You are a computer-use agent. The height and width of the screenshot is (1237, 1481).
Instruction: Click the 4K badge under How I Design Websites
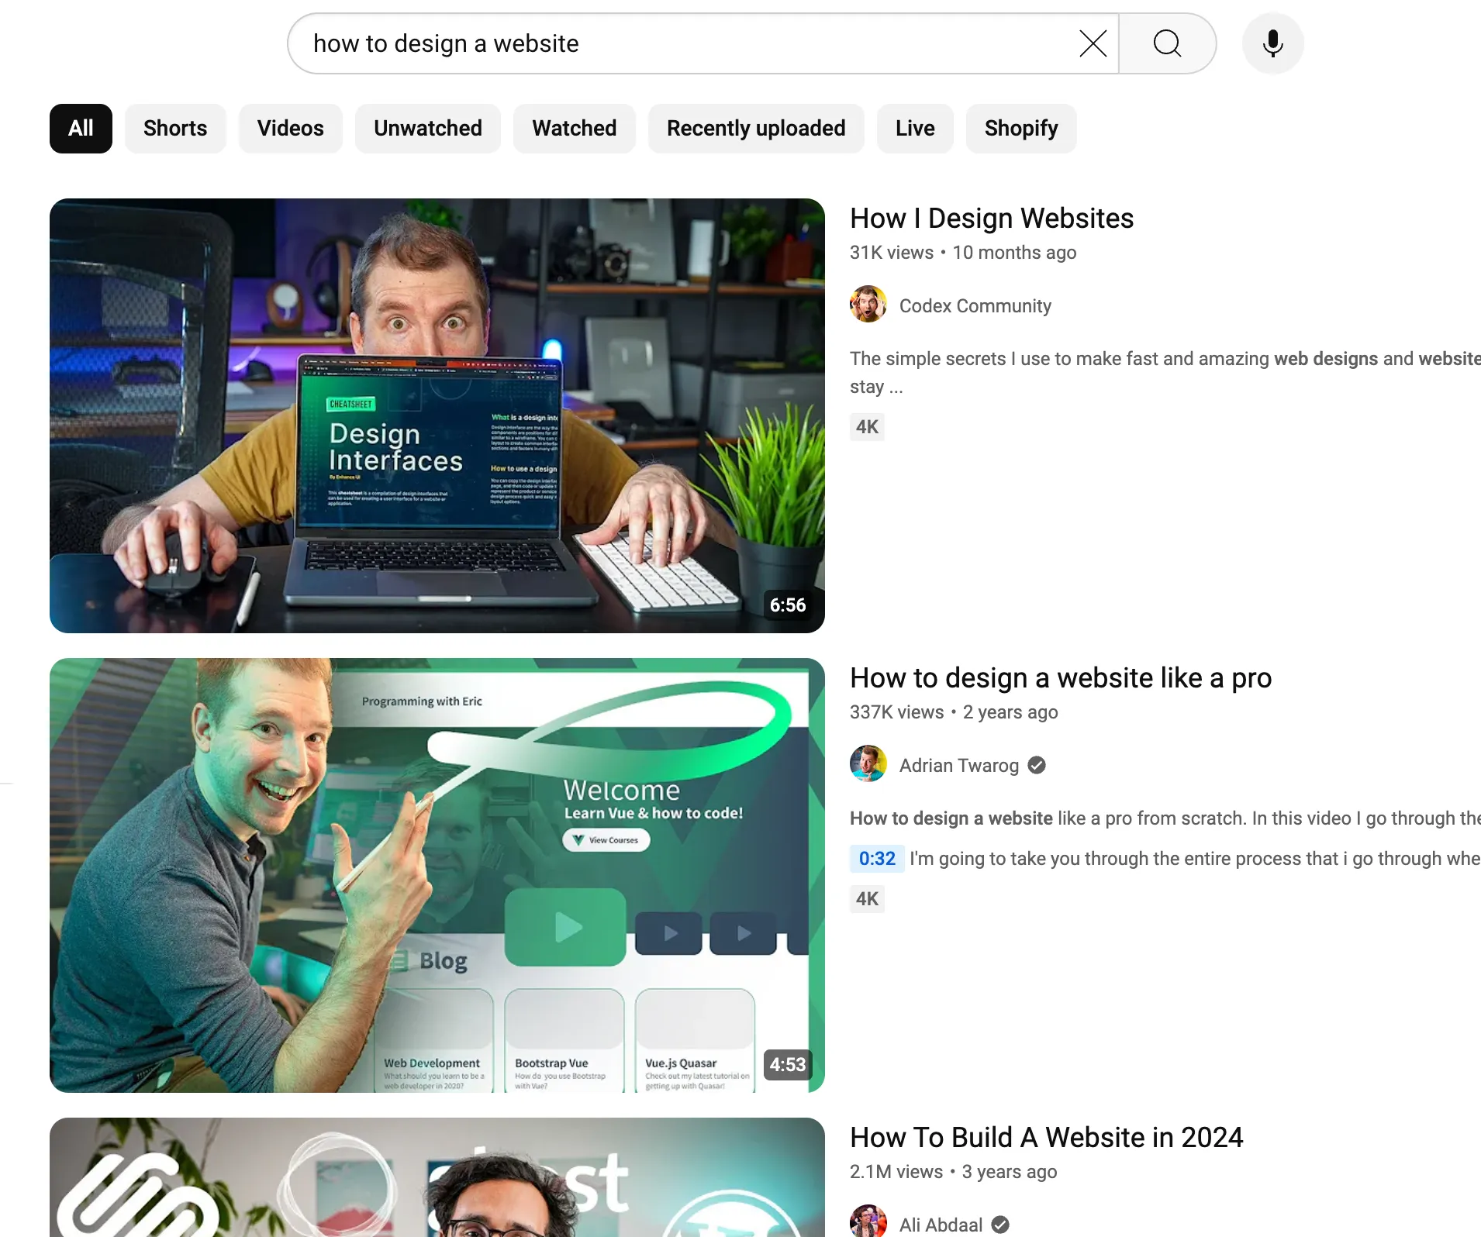coord(867,427)
